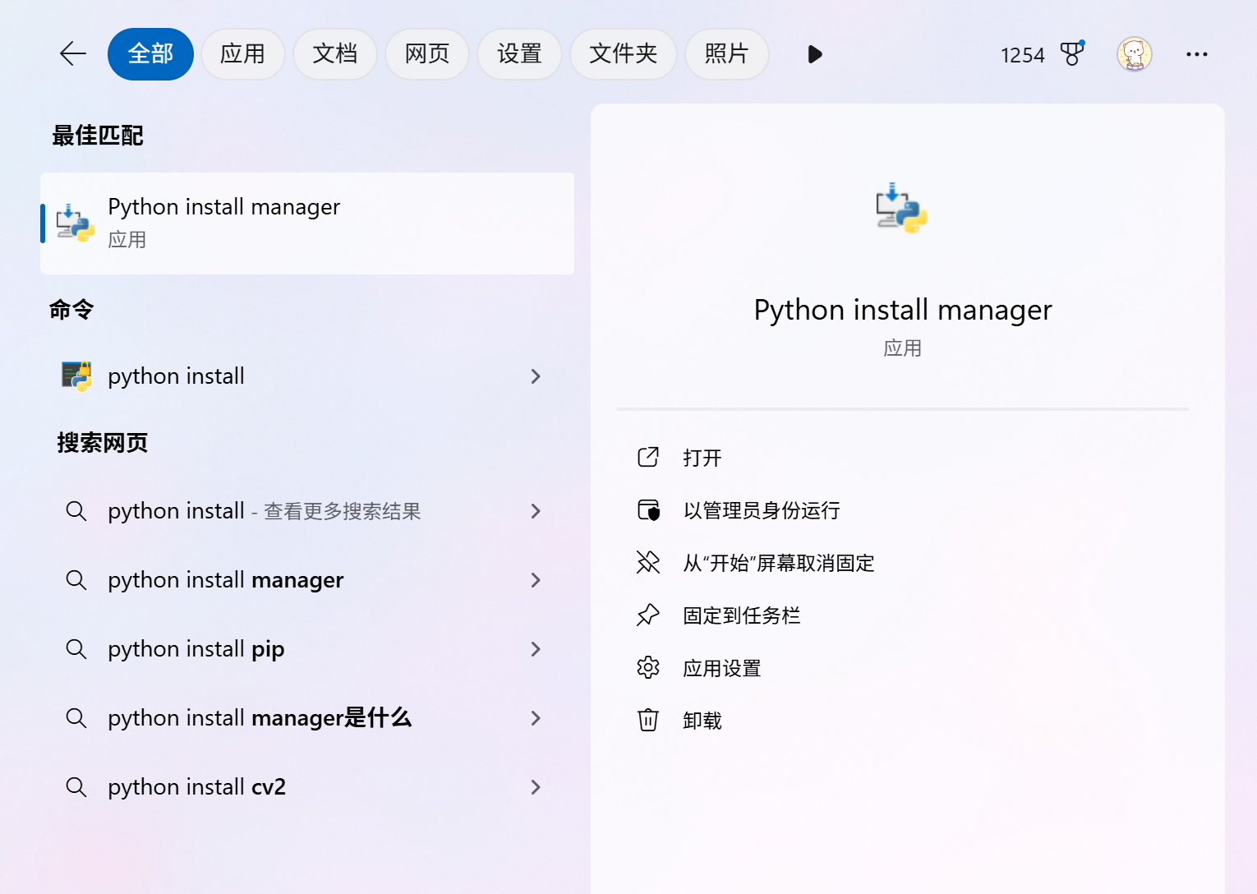The image size is (1257, 894).
Task: Open the rewards medal icon
Action: coord(1072,54)
